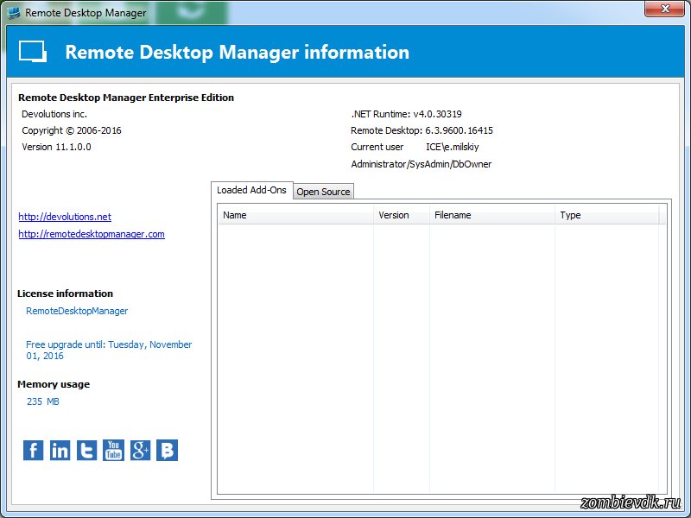Click the Current user label
691x518 pixels.
click(377, 147)
